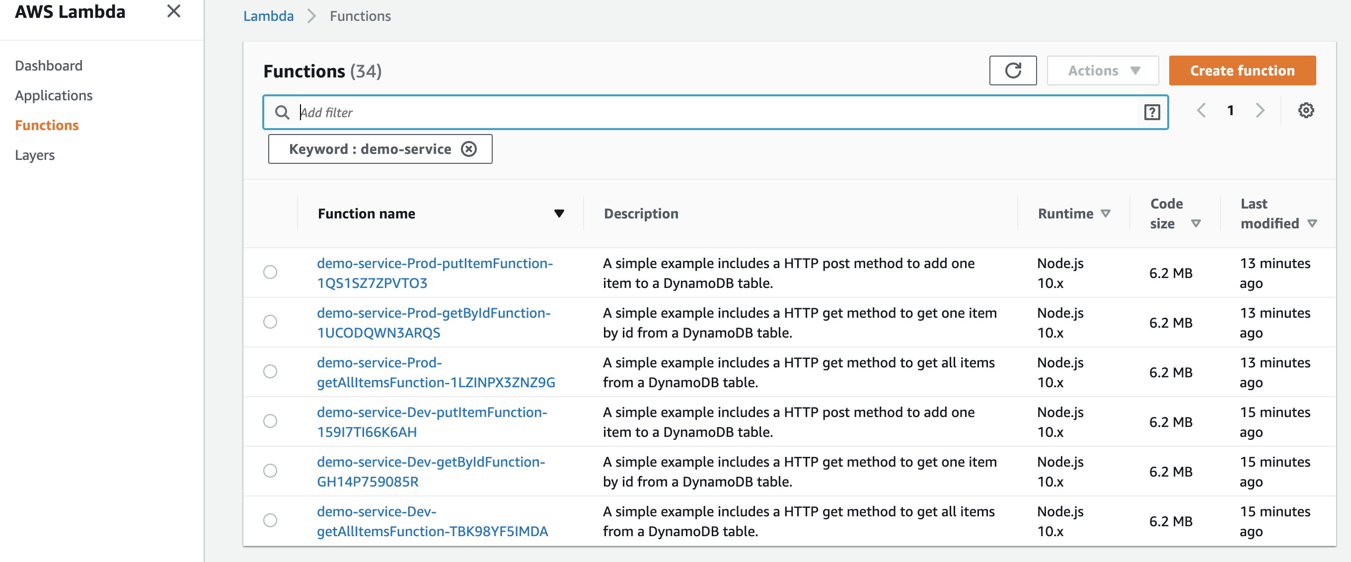This screenshot has height=562, width=1351.
Task: Click the AWS Lambda sidebar title
Action: (x=70, y=11)
